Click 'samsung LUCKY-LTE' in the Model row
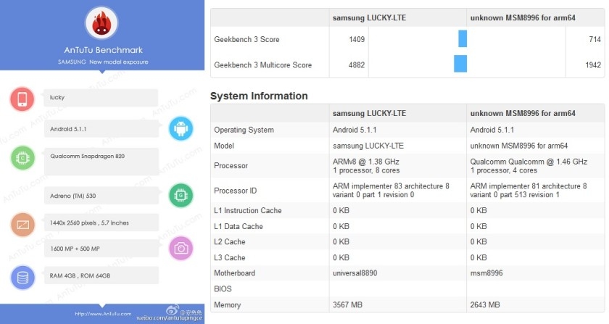The height and width of the screenshot is (324, 609). pyautogui.click(x=368, y=146)
